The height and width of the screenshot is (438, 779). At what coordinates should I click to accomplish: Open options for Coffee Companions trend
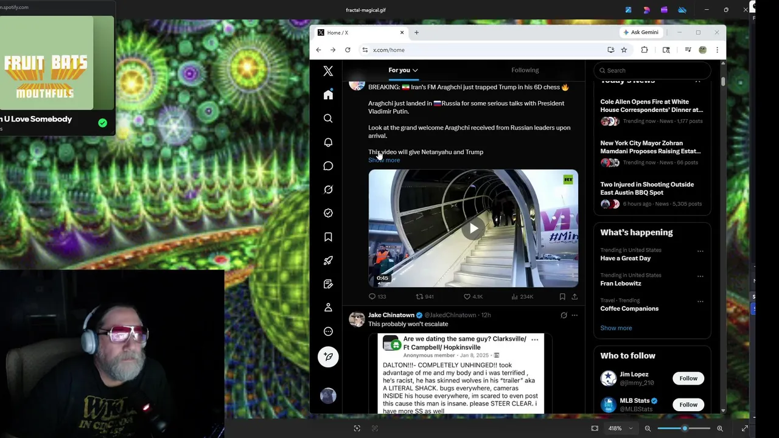point(700,301)
